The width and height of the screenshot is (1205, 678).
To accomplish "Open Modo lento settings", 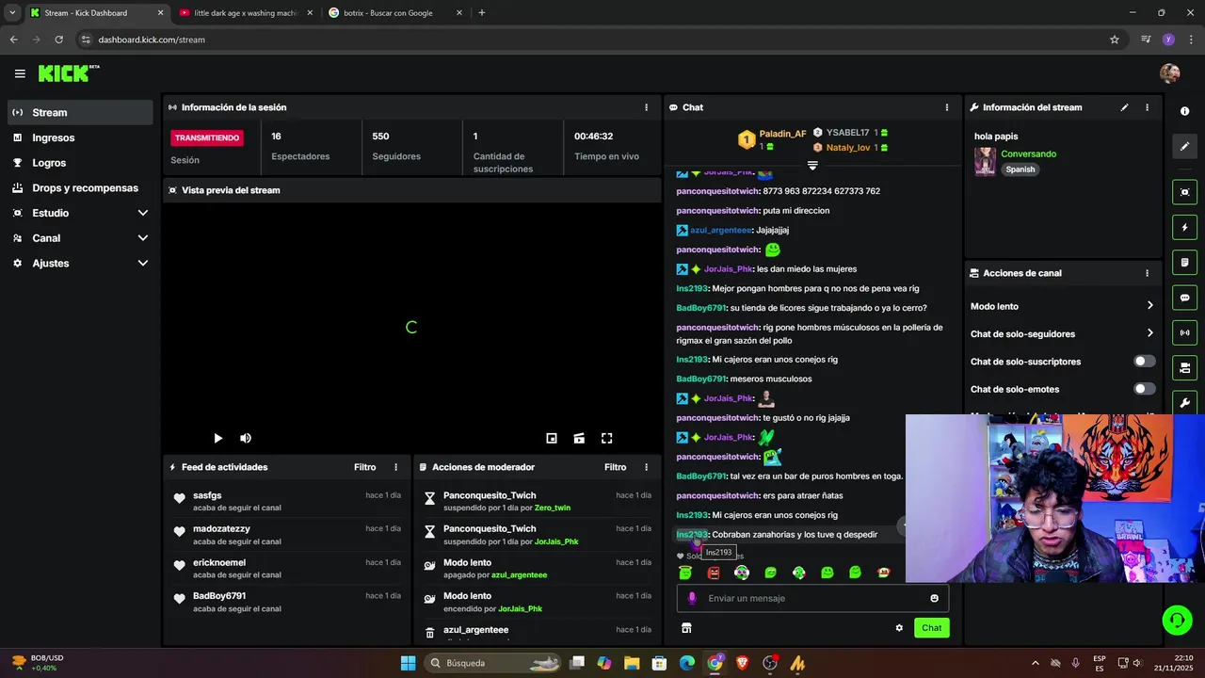I will click(x=1063, y=306).
